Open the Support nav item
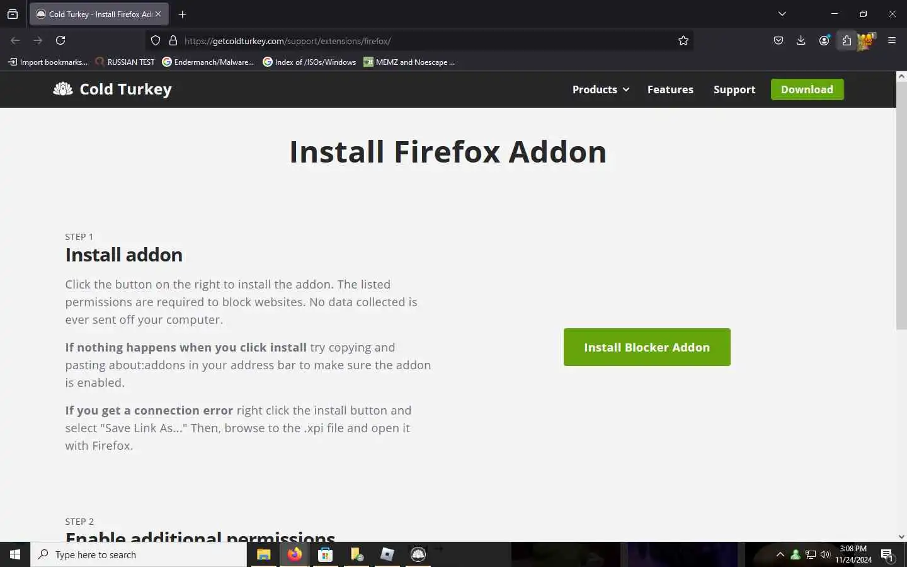907x567 pixels. pyautogui.click(x=734, y=89)
